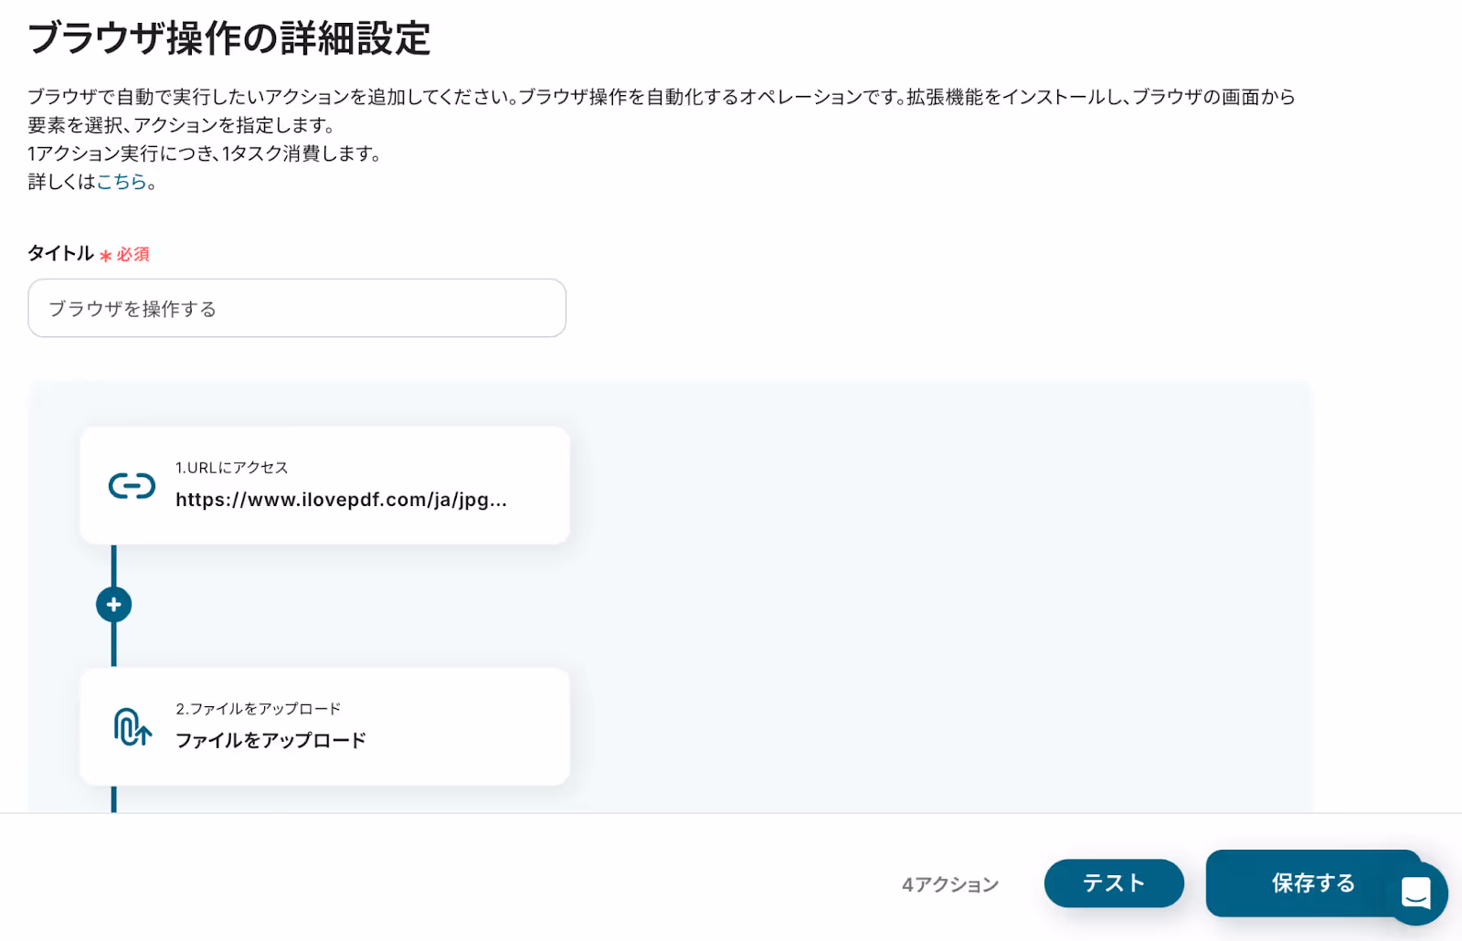Click the 保存する button
Viewport: 1462px width, 941px height.
click(1313, 883)
